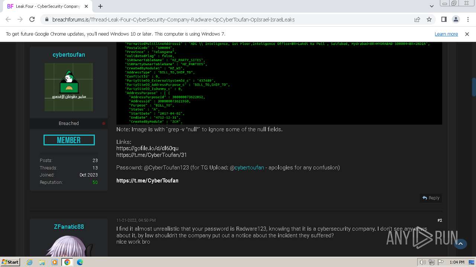The height and width of the screenshot is (267, 476).
Task: Click the MEMBER rank badge
Action: 69,140
